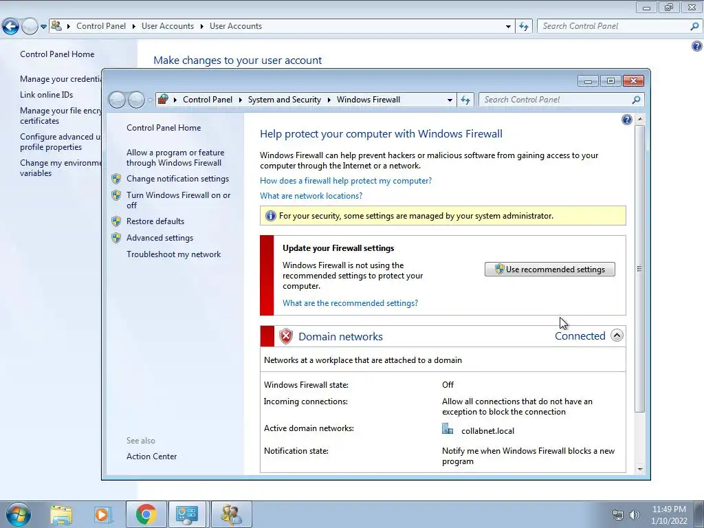Open Troubleshoot my network link

[x=174, y=254]
